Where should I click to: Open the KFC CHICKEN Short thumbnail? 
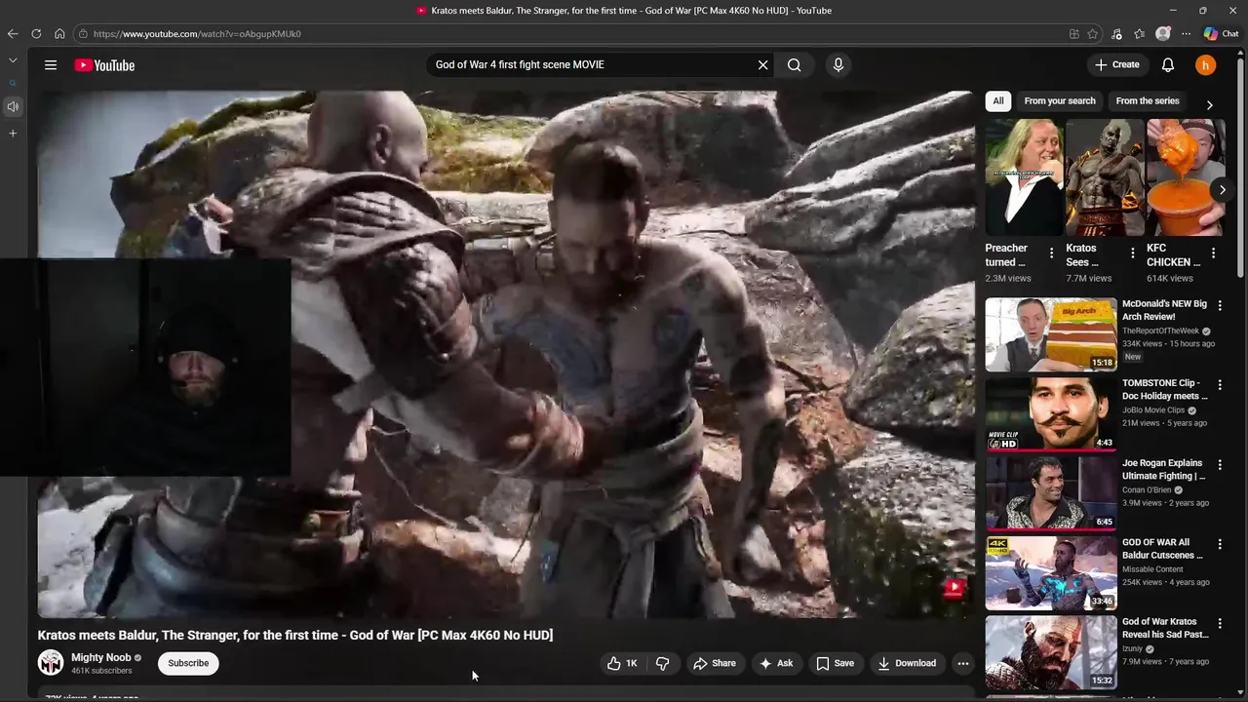(1186, 177)
